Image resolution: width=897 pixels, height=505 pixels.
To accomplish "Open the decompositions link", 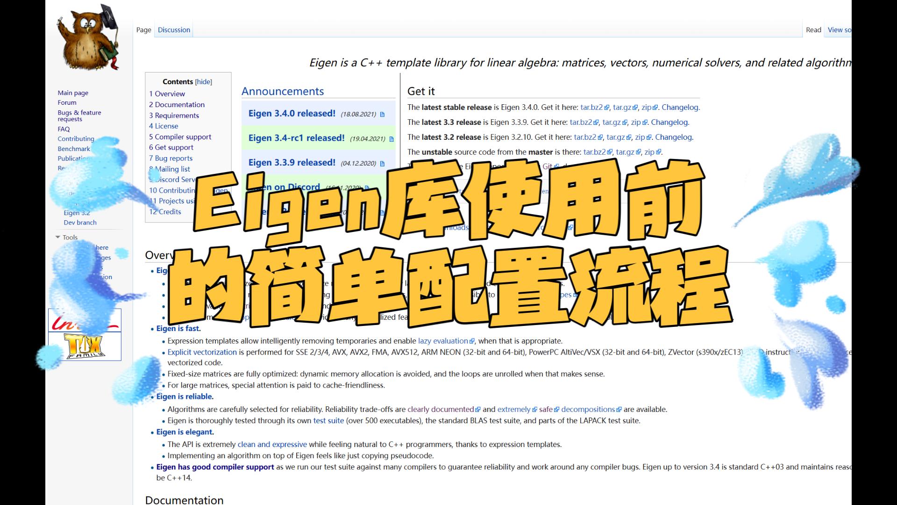I will [x=591, y=410].
